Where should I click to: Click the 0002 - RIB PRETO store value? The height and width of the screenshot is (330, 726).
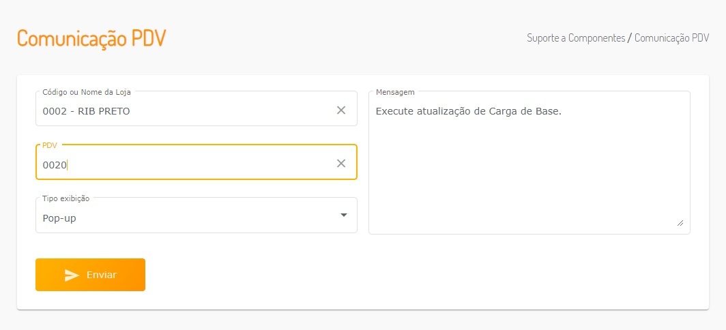click(86, 110)
